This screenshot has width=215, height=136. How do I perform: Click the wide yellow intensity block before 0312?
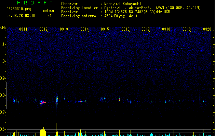pos(43,132)
